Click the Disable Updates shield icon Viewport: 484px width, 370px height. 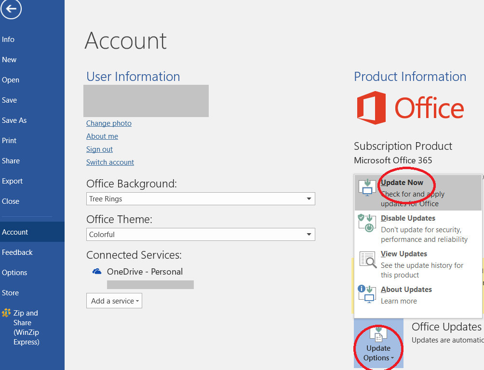pyautogui.click(x=367, y=223)
